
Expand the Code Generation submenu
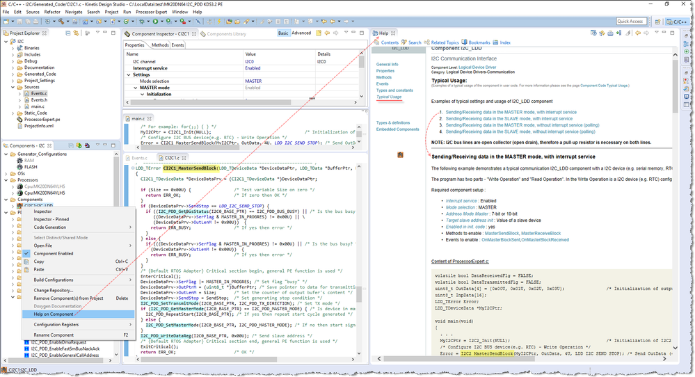click(50, 227)
